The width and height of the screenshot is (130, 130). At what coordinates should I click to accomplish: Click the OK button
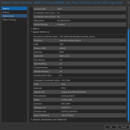click(111, 127)
